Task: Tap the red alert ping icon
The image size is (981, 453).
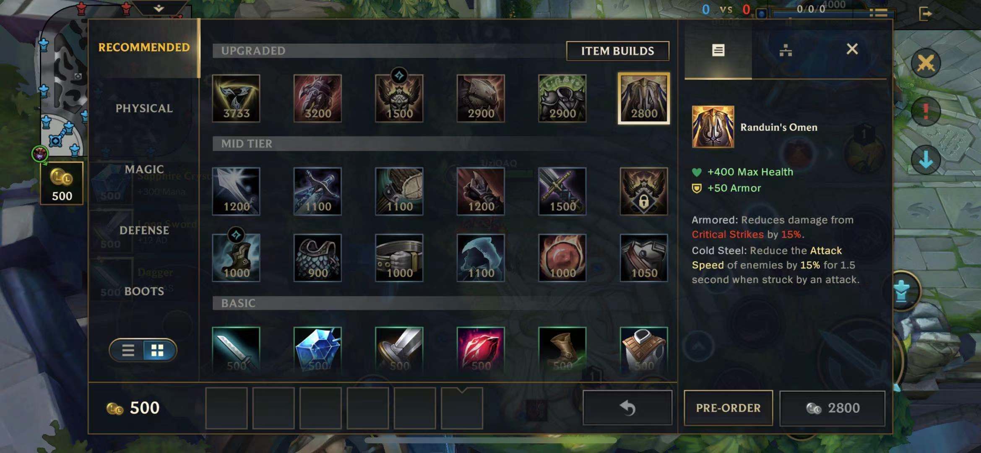Action: click(926, 111)
